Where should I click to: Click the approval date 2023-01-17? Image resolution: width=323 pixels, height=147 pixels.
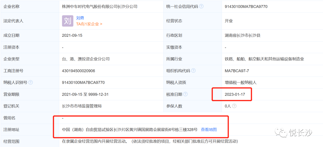235,94
